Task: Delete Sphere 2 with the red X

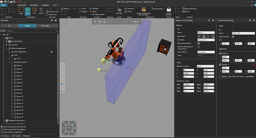Action: (253, 65)
